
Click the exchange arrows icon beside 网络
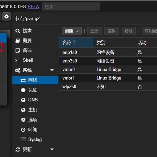click(23, 81)
